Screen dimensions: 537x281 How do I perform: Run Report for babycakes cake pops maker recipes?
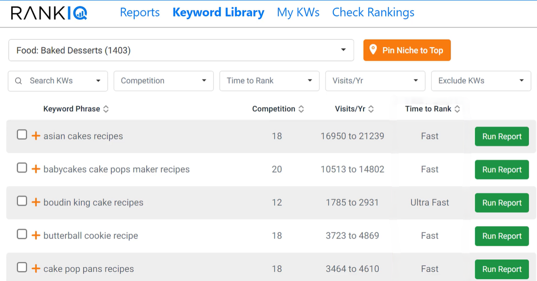(x=502, y=170)
